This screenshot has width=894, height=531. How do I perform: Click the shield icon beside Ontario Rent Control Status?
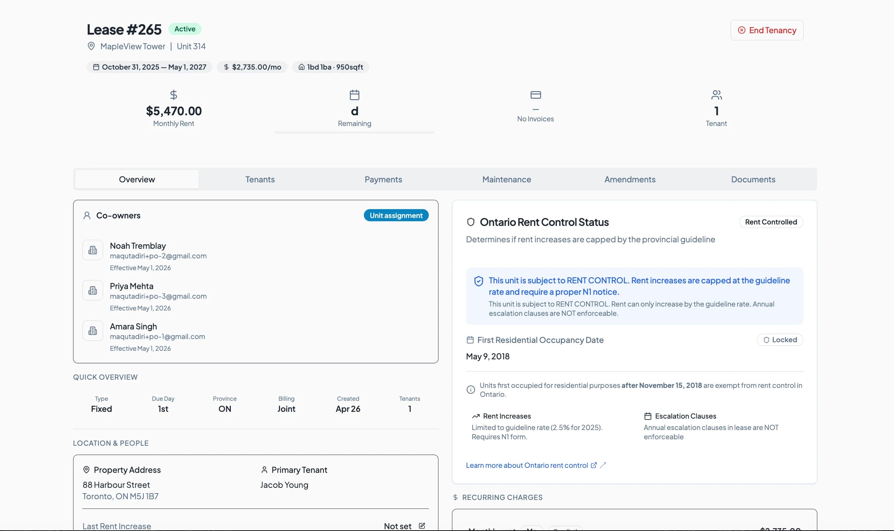(471, 222)
